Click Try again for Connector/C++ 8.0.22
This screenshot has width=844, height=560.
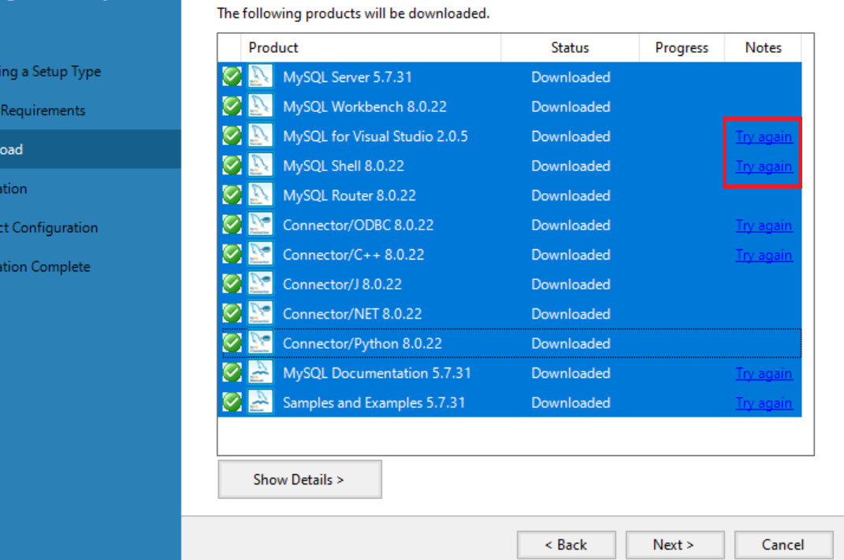click(x=764, y=256)
